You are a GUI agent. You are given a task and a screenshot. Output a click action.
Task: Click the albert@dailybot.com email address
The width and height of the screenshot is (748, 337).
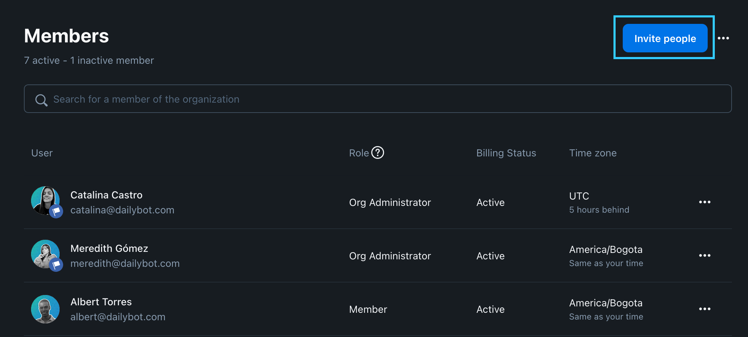tap(118, 317)
